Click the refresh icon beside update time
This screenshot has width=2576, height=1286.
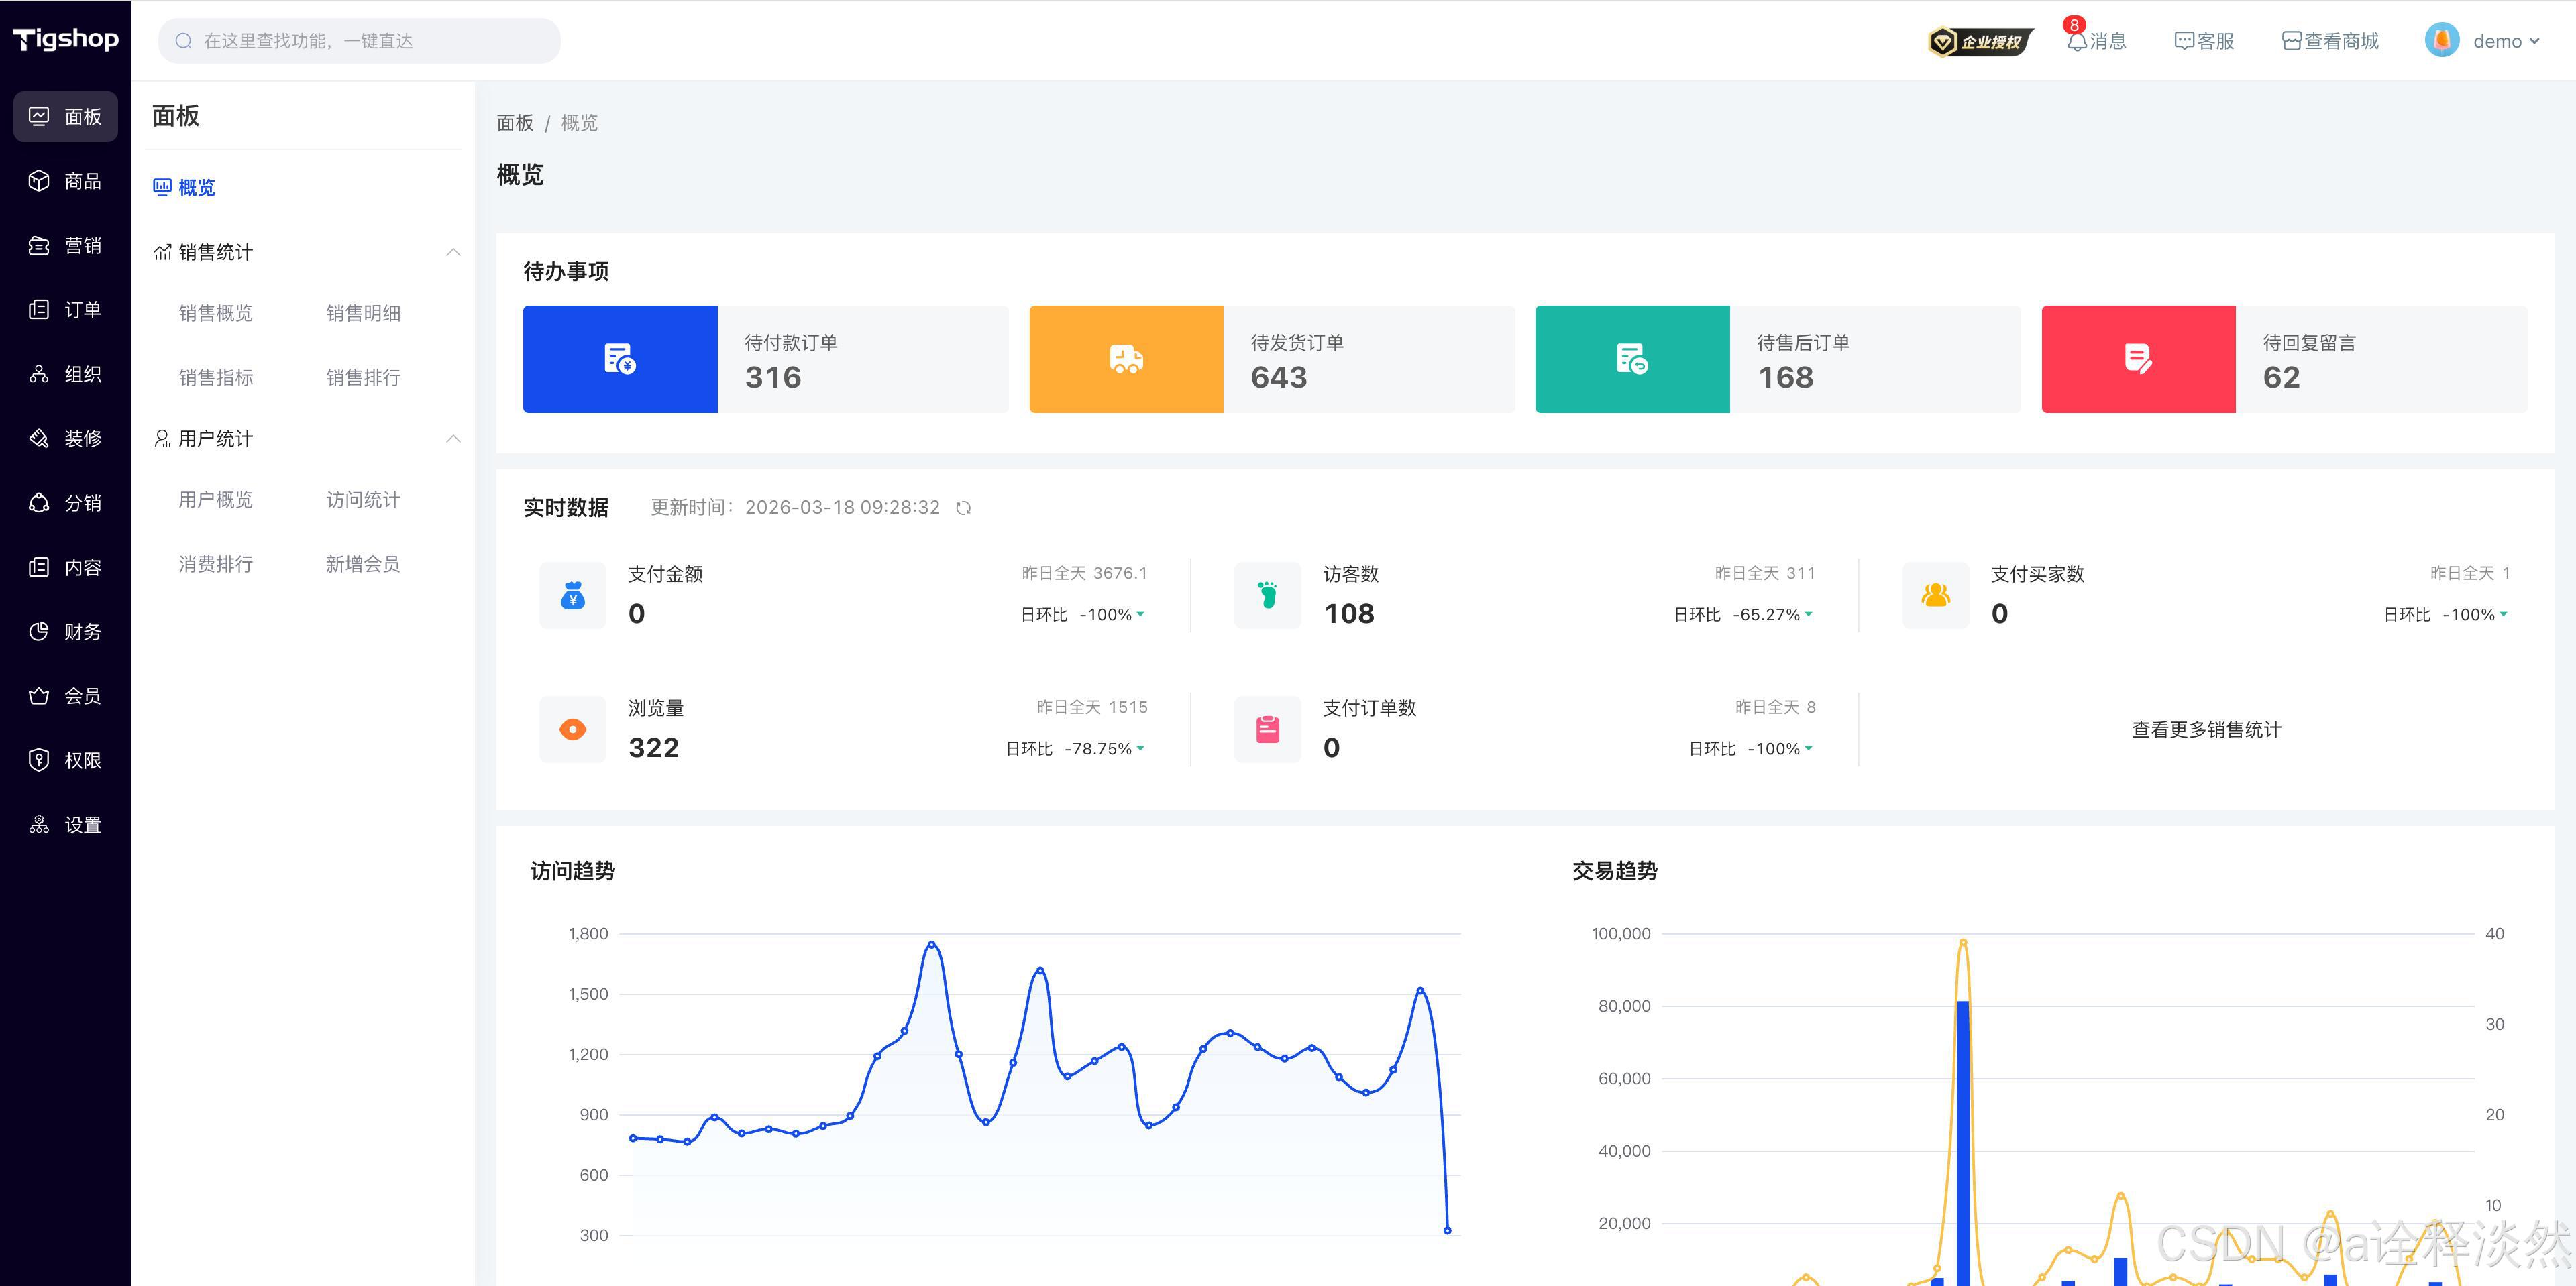point(963,508)
